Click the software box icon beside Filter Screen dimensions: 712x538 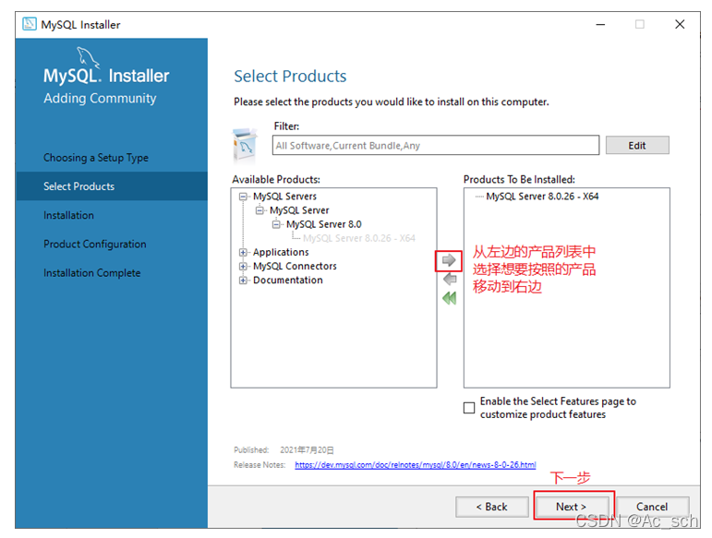click(x=245, y=145)
